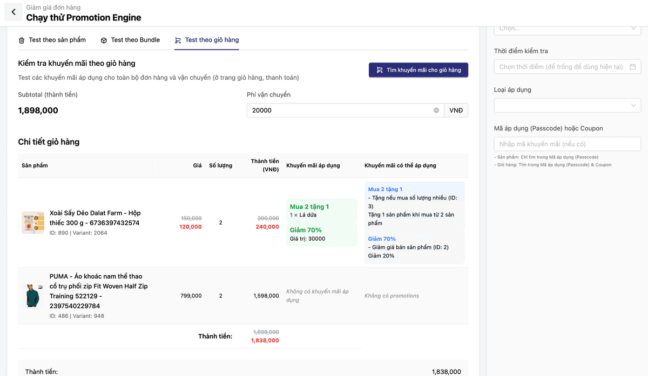The width and height of the screenshot is (648, 376).
Task: Focus the Phí vận chuyển input field
Action: point(340,110)
